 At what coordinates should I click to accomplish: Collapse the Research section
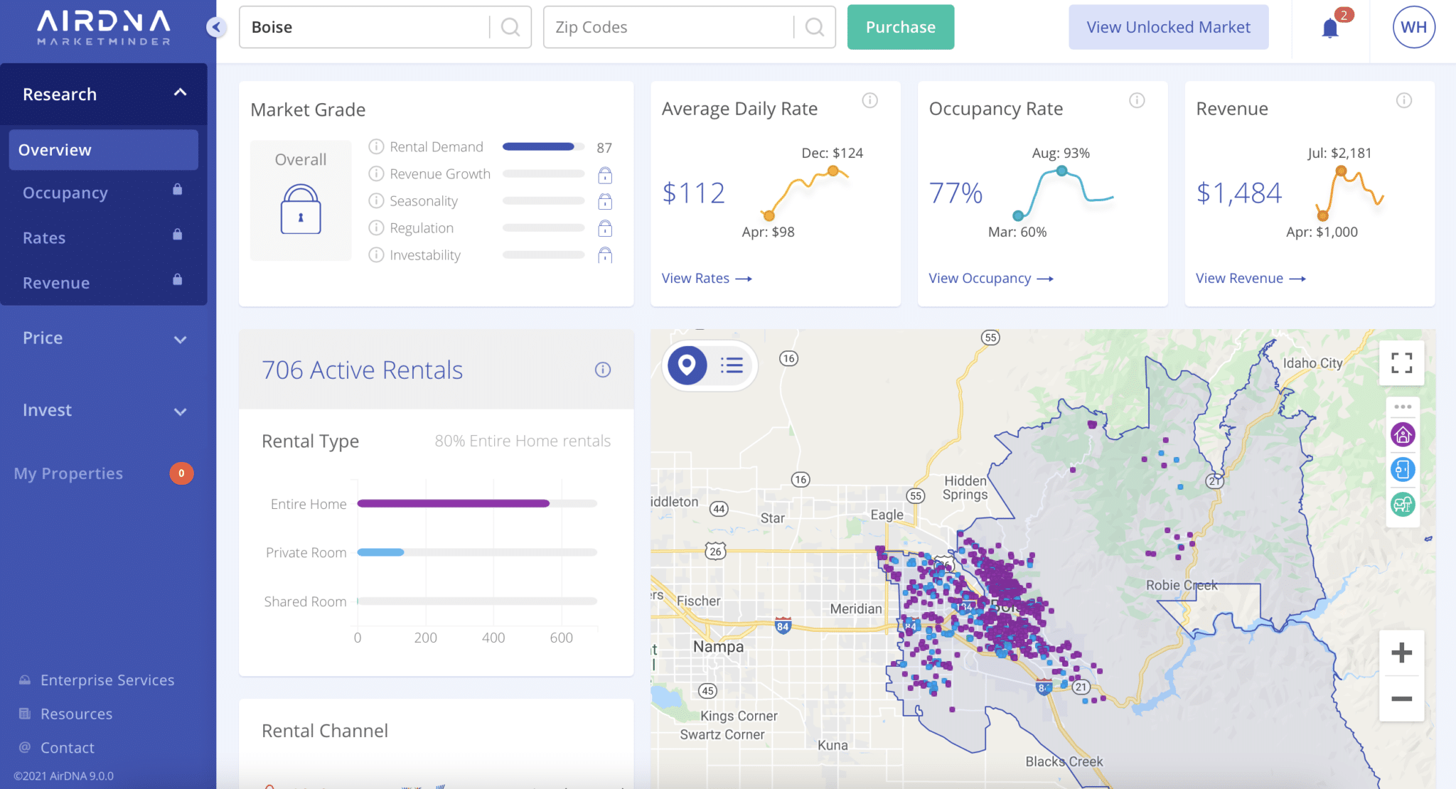pyautogui.click(x=180, y=93)
